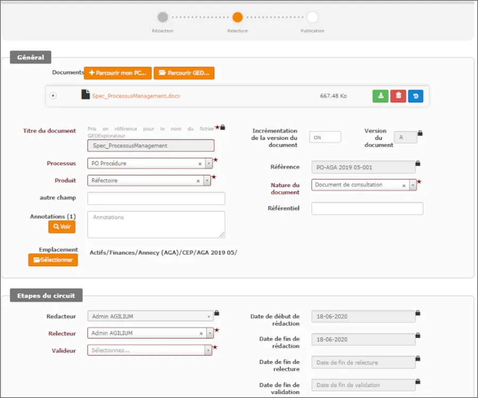Click the lock icon beside Rédacteur field
This screenshot has height=398, width=478.
217,313
